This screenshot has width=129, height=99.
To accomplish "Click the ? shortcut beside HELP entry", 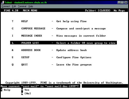I will point(13,21).
